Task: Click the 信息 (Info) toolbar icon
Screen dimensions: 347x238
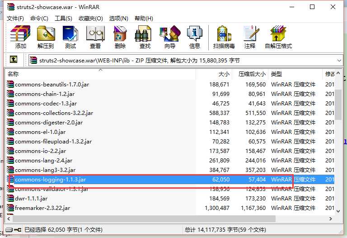Action: tap(195, 33)
